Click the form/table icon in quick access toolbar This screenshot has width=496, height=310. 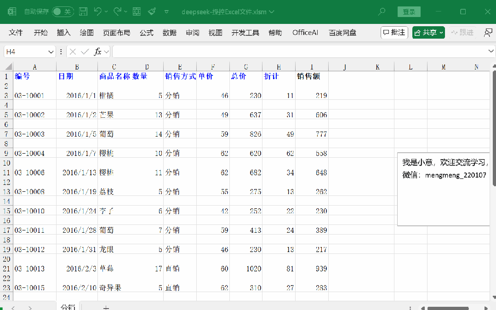pyautogui.click(x=137, y=11)
